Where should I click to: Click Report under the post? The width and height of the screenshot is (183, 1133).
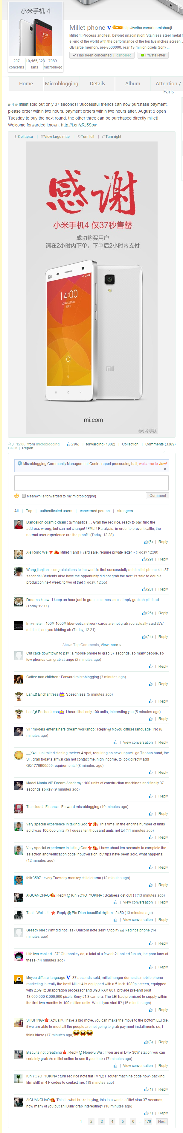click(x=28, y=448)
